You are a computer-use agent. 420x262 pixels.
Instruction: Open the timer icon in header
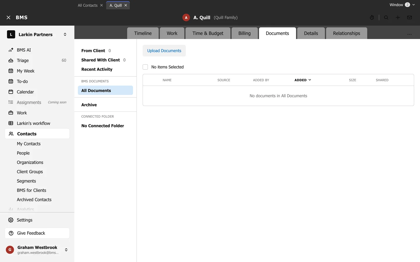[372, 17]
